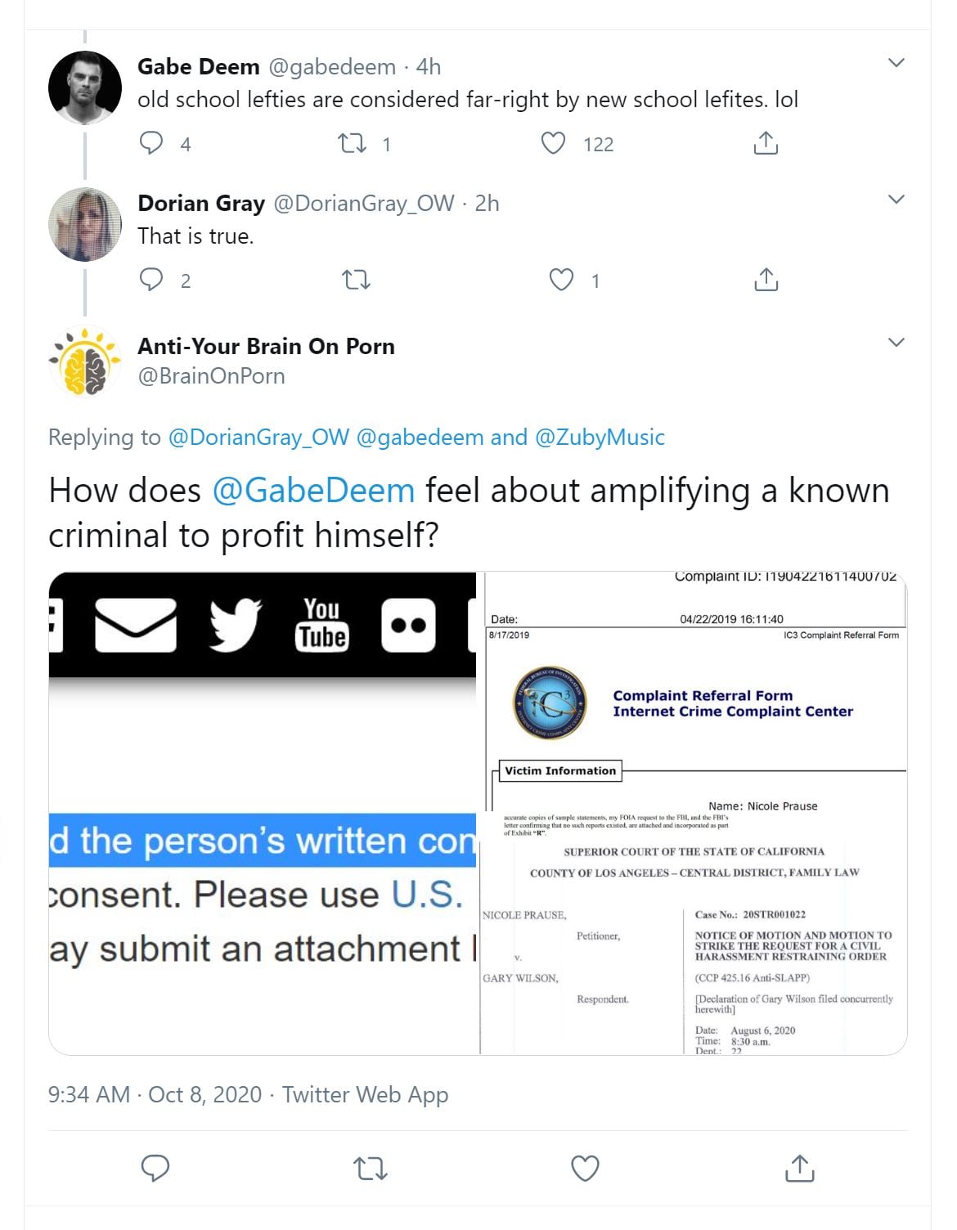Open Gabe Deem's profile picture
Viewport: 957px width, 1230px height.
click(85, 88)
